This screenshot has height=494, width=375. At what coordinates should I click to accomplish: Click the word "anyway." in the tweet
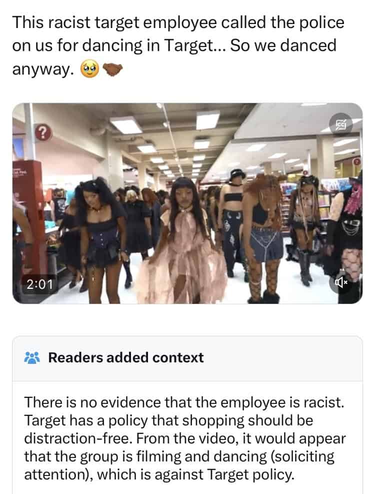43,69
